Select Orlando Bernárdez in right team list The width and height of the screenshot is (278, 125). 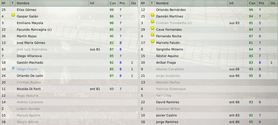(x=209, y=10)
